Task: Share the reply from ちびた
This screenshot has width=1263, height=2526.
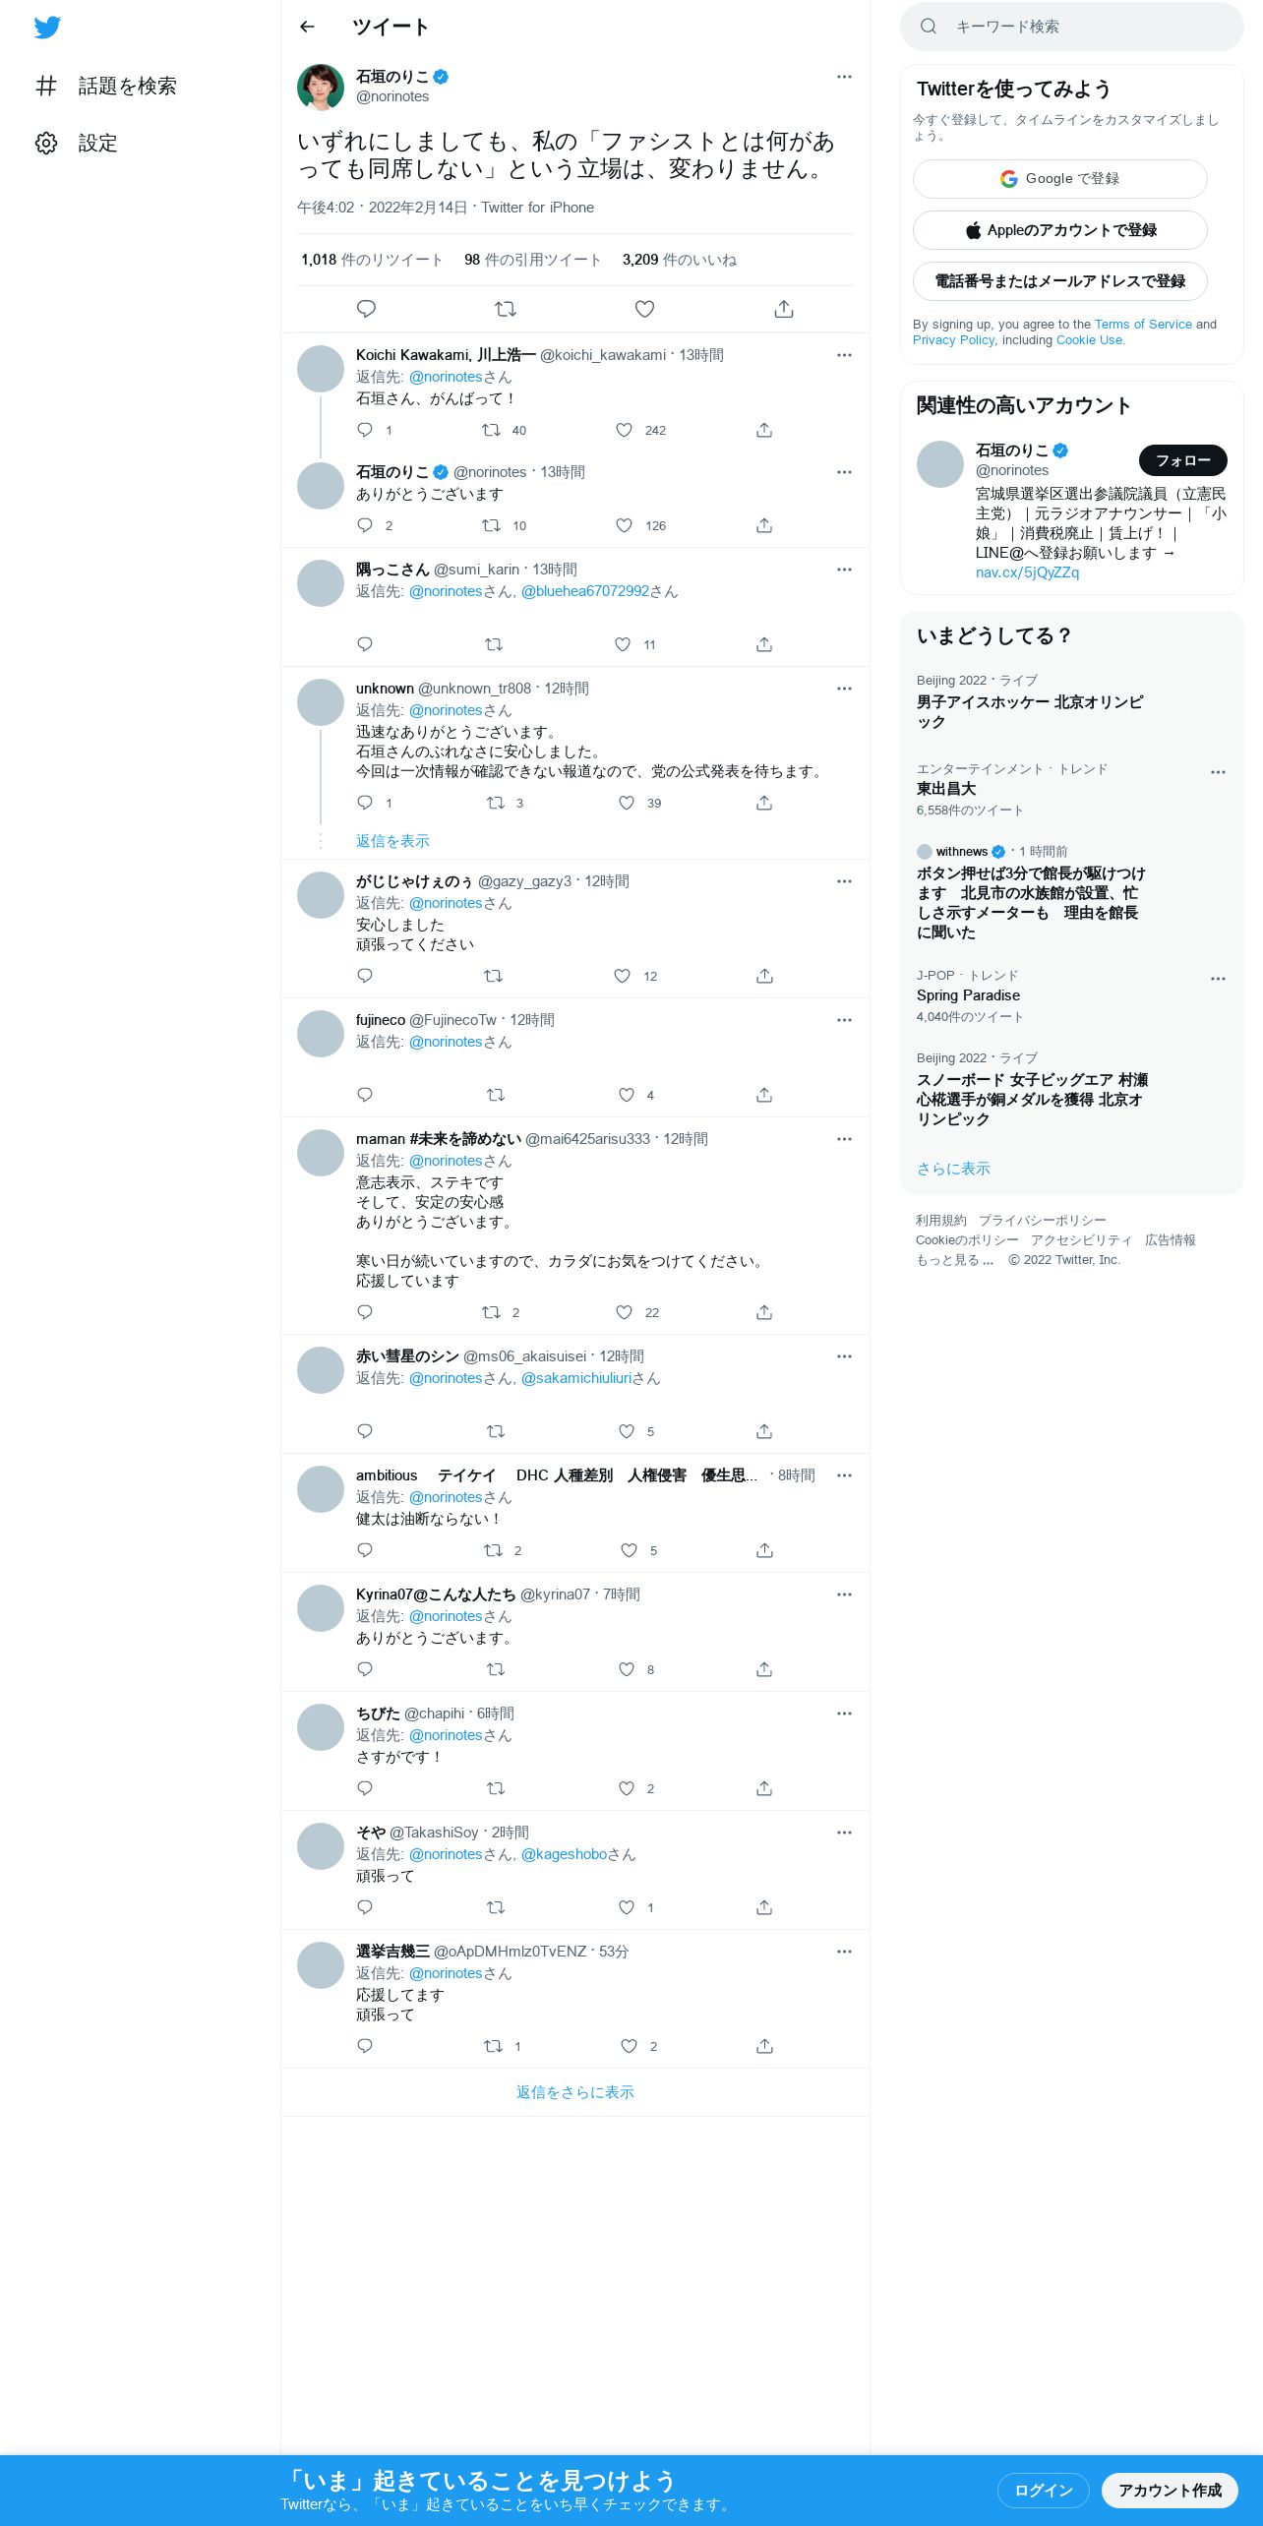Action: [x=764, y=1788]
